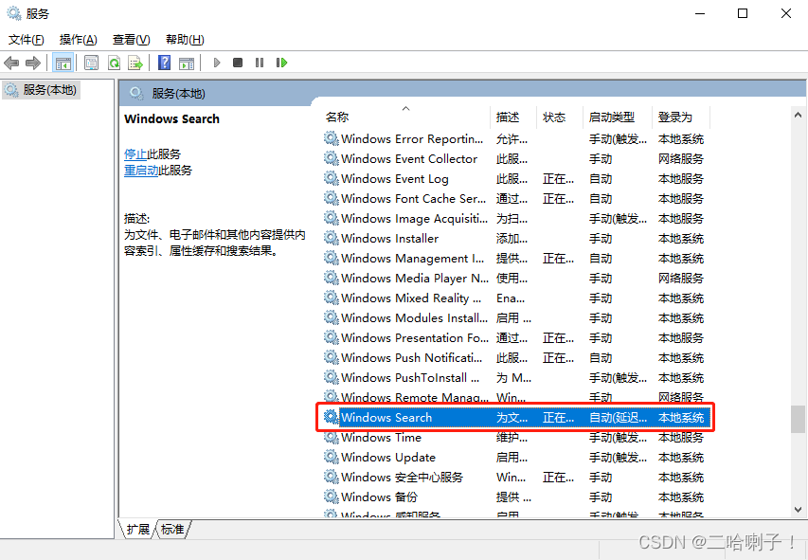Select Windows Management Instrumentation row
Image resolution: width=808 pixels, height=560 pixels.
click(515, 259)
